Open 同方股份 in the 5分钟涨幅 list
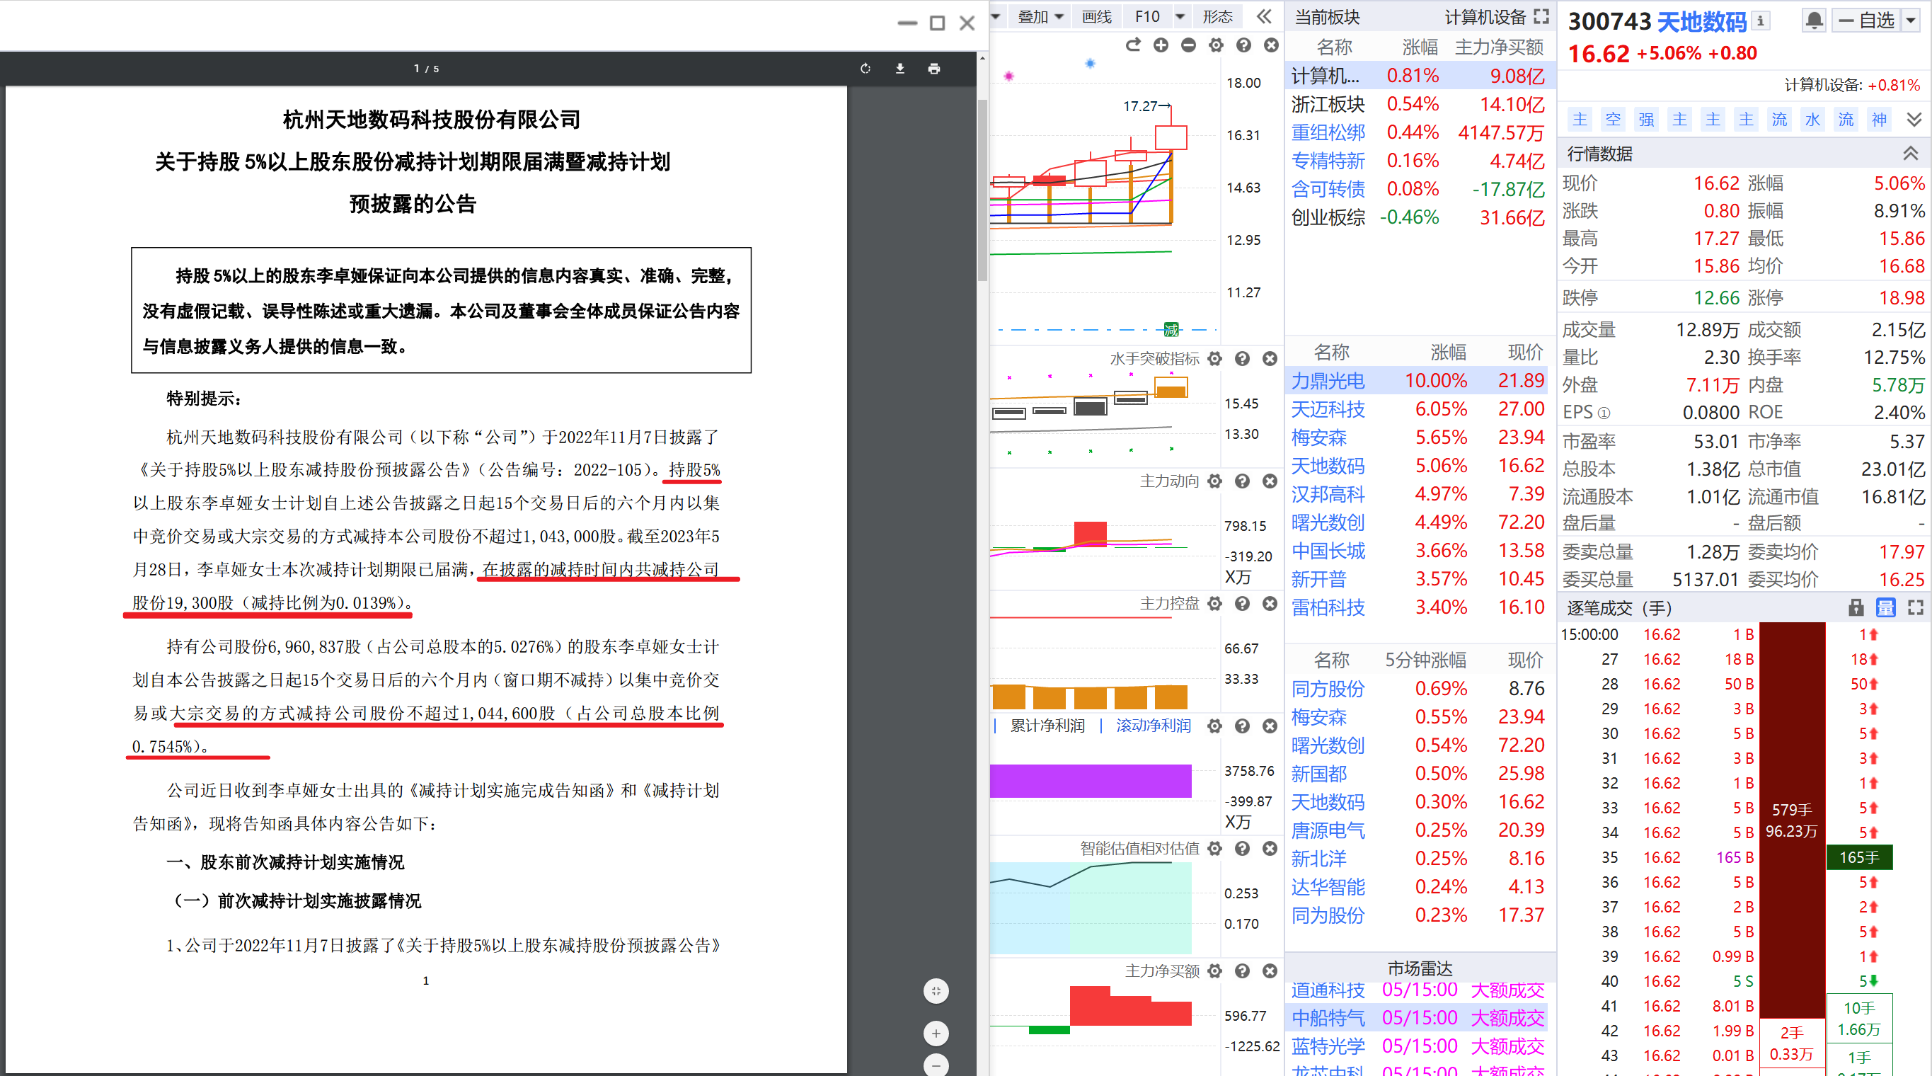The width and height of the screenshot is (1932, 1076). [x=1328, y=689]
